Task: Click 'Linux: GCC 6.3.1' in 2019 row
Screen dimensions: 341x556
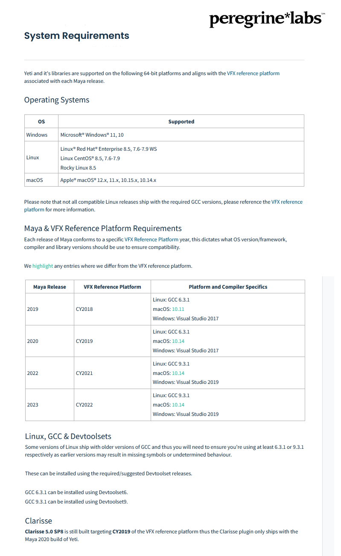Action: (x=171, y=300)
